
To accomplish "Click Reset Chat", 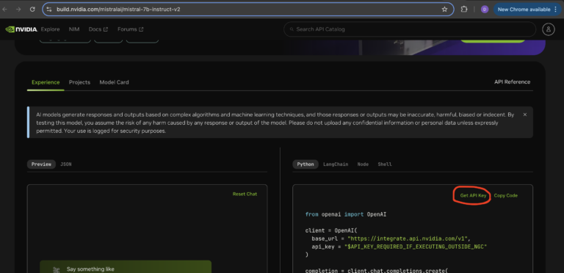I will [x=245, y=194].
